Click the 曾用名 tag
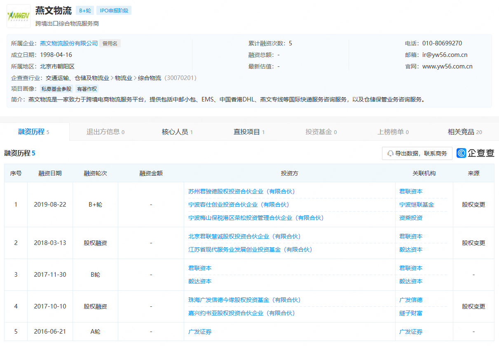499x346 pixels. (110, 43)
